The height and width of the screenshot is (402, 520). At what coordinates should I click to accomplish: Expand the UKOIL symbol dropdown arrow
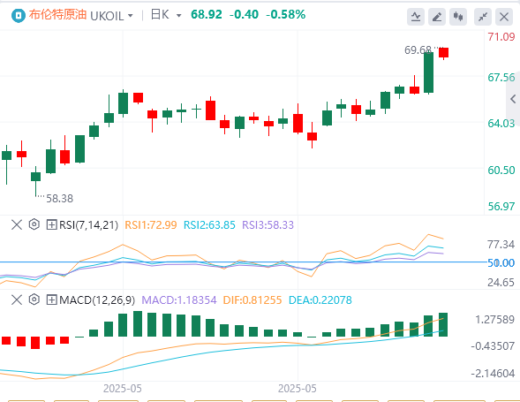131,16
